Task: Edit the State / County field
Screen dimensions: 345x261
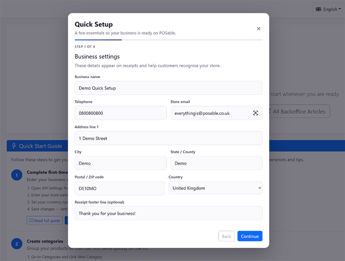Action: click(216, 164)
